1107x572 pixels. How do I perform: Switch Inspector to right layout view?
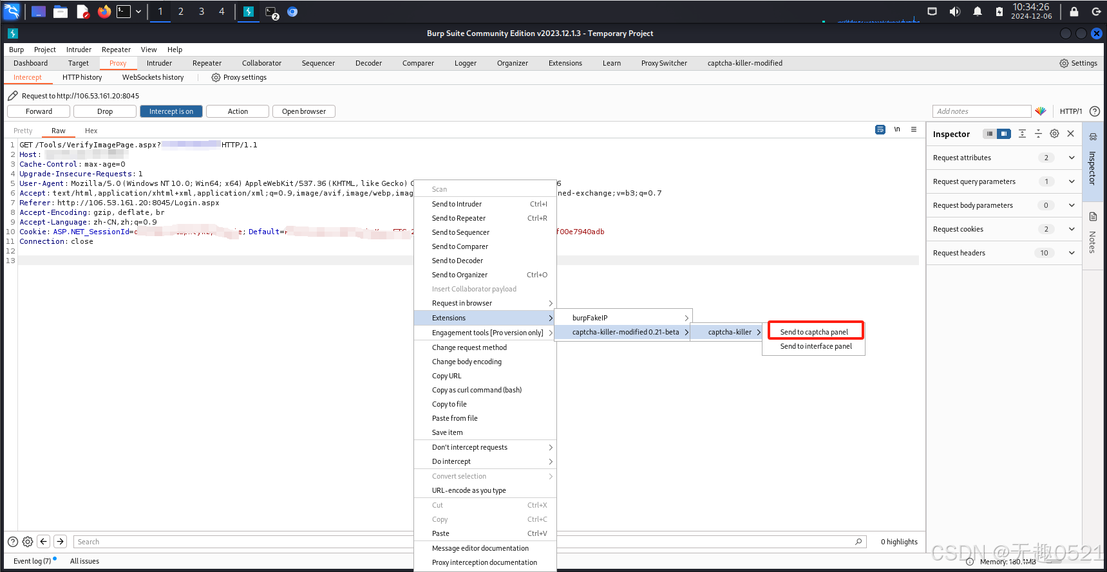1004,134
